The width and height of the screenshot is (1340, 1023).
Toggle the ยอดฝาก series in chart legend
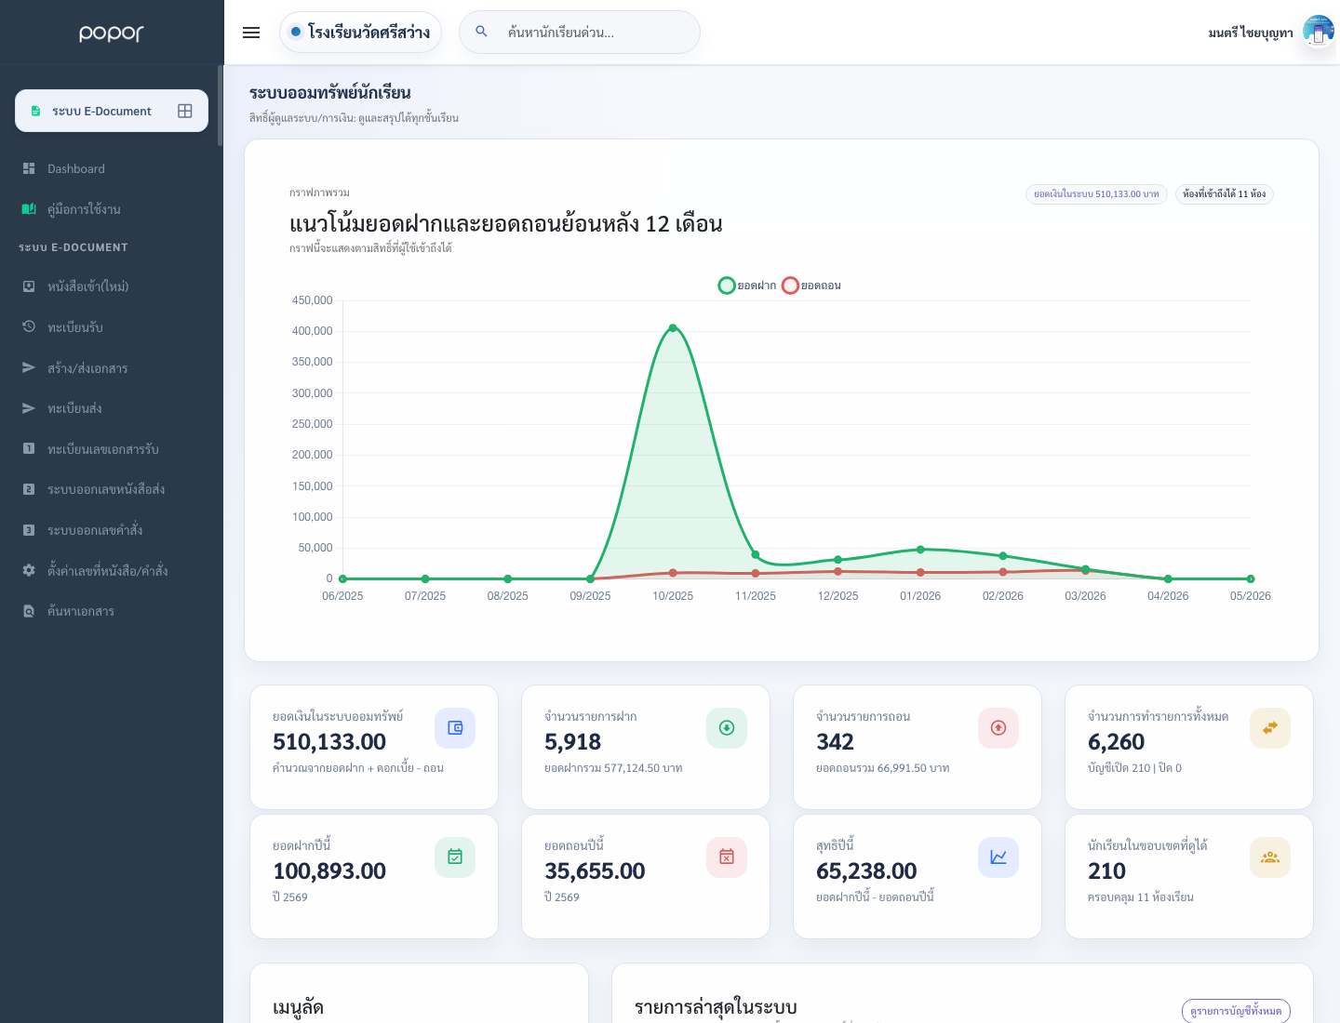(747, 286)
